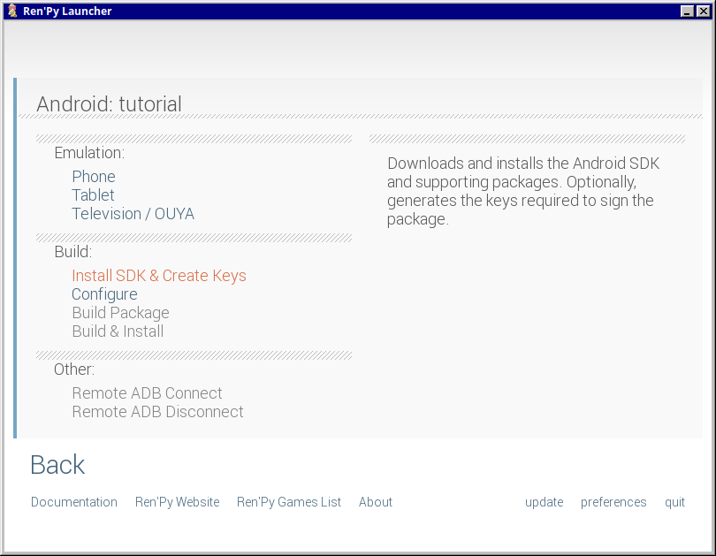Image resolution: width=716 pixels, height=556 pixels.
Task: Open the About page
Action: (x=376, y=502)
